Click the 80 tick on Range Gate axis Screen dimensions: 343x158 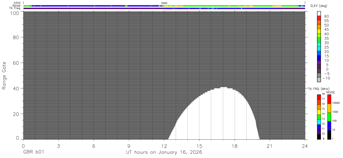click(16, 37)
